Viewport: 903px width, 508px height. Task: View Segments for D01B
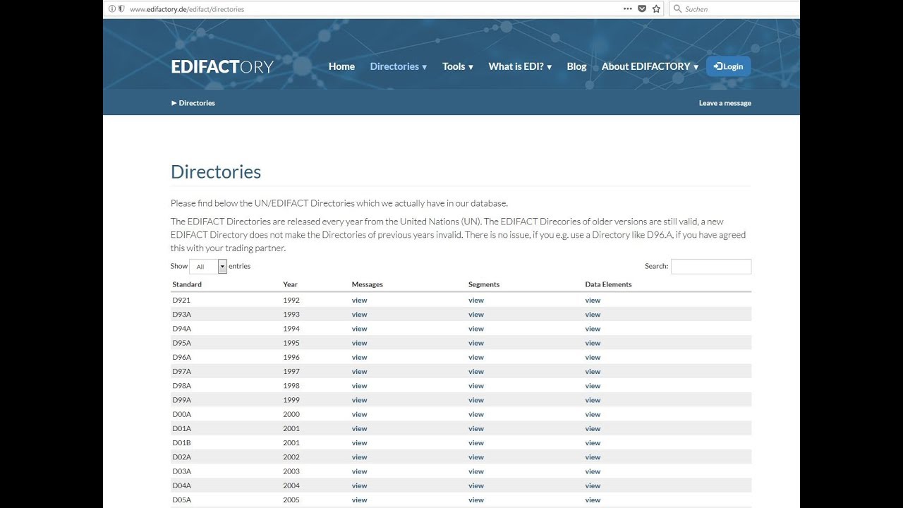476,443
